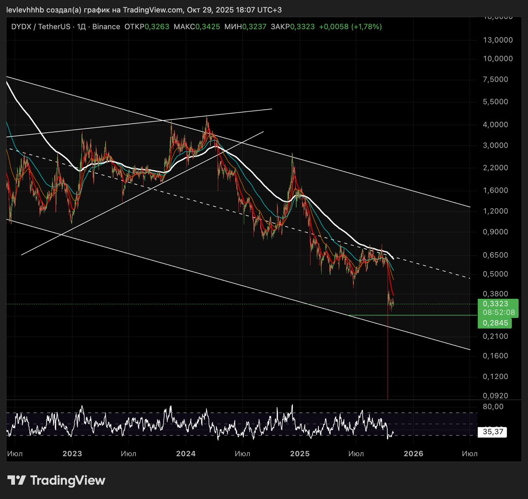Click the DYDX / TetherUS symbol title

coord(40,27)
